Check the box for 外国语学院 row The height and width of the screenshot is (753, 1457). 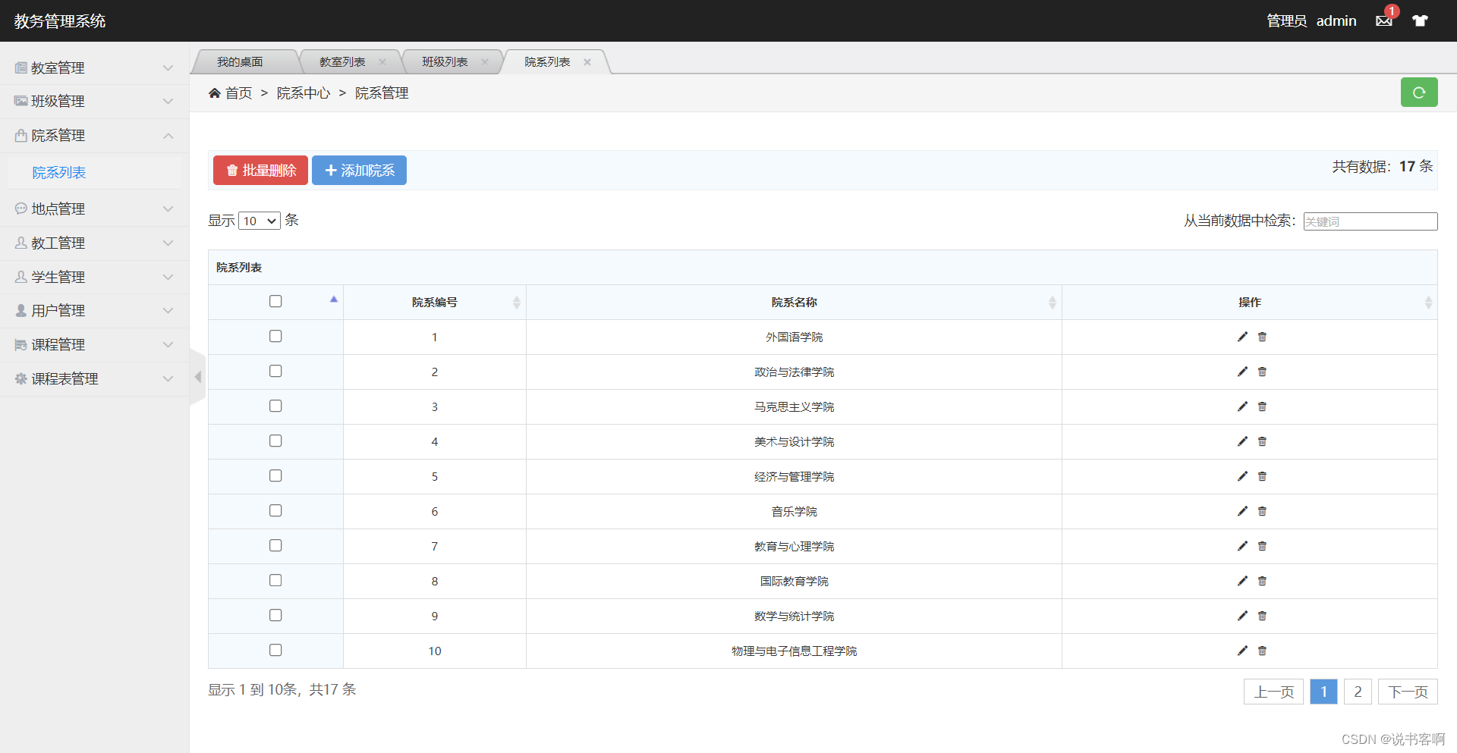(275, 336)
